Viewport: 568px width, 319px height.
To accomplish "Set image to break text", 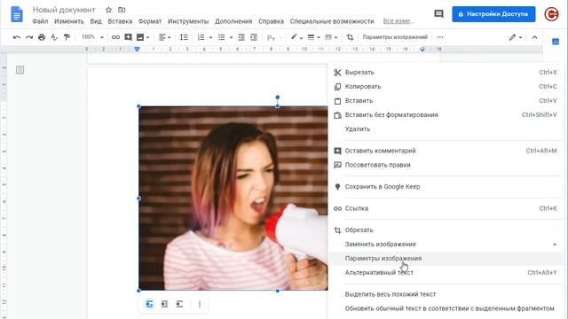I will pos(179,304).
